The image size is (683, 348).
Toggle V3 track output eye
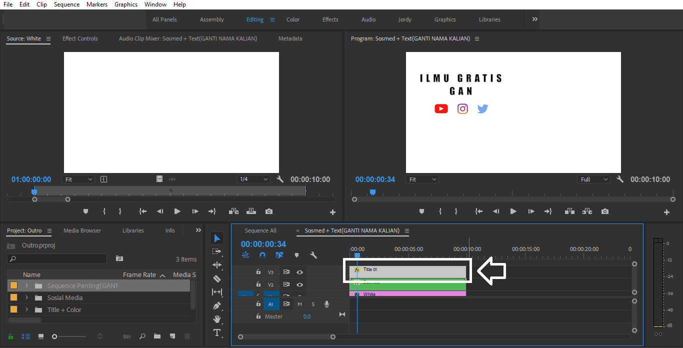click(299, 272)
